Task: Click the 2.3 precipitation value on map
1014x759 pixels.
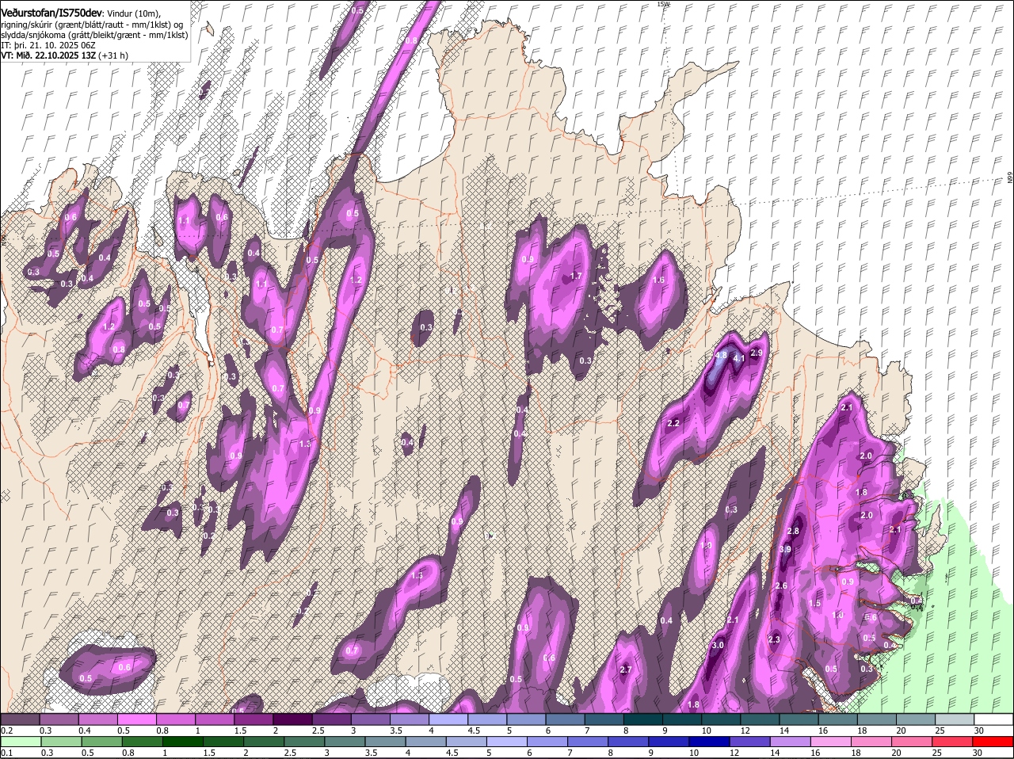Action: click(774, 639)
